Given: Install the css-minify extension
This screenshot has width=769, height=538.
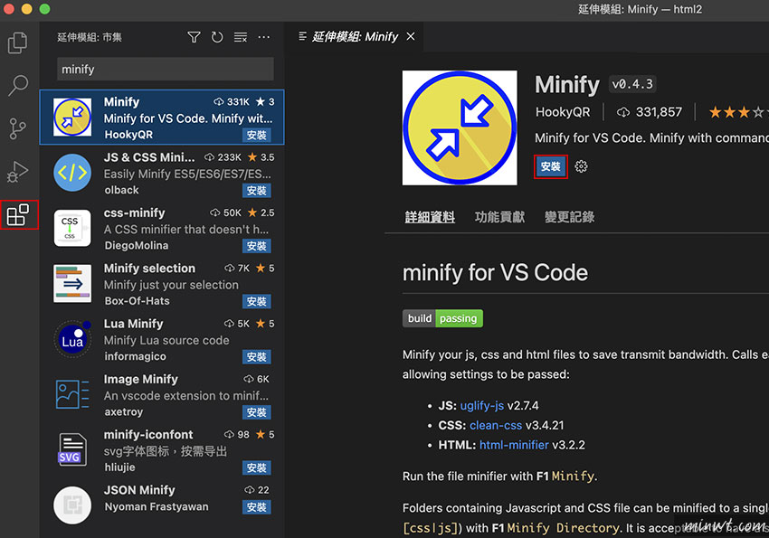Looking at the screenshot, I should 257,245.
